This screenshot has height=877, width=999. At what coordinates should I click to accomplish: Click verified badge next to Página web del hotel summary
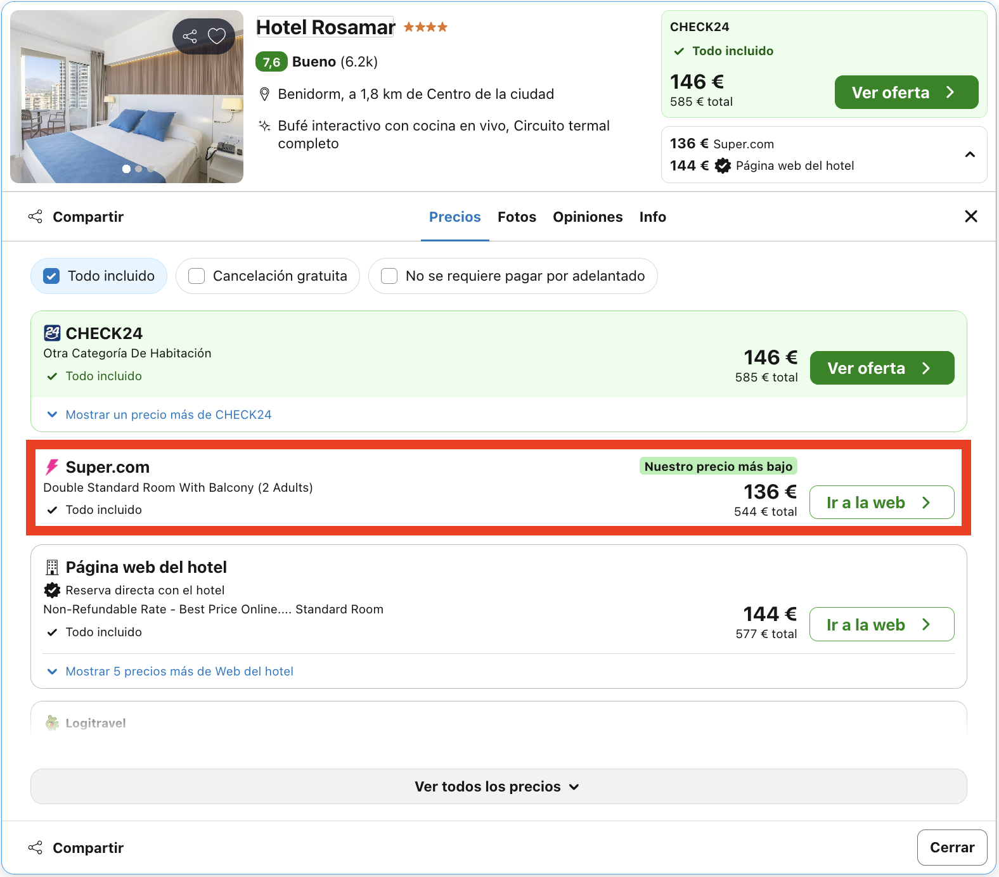pyautogui.click(x=723, y=166)
